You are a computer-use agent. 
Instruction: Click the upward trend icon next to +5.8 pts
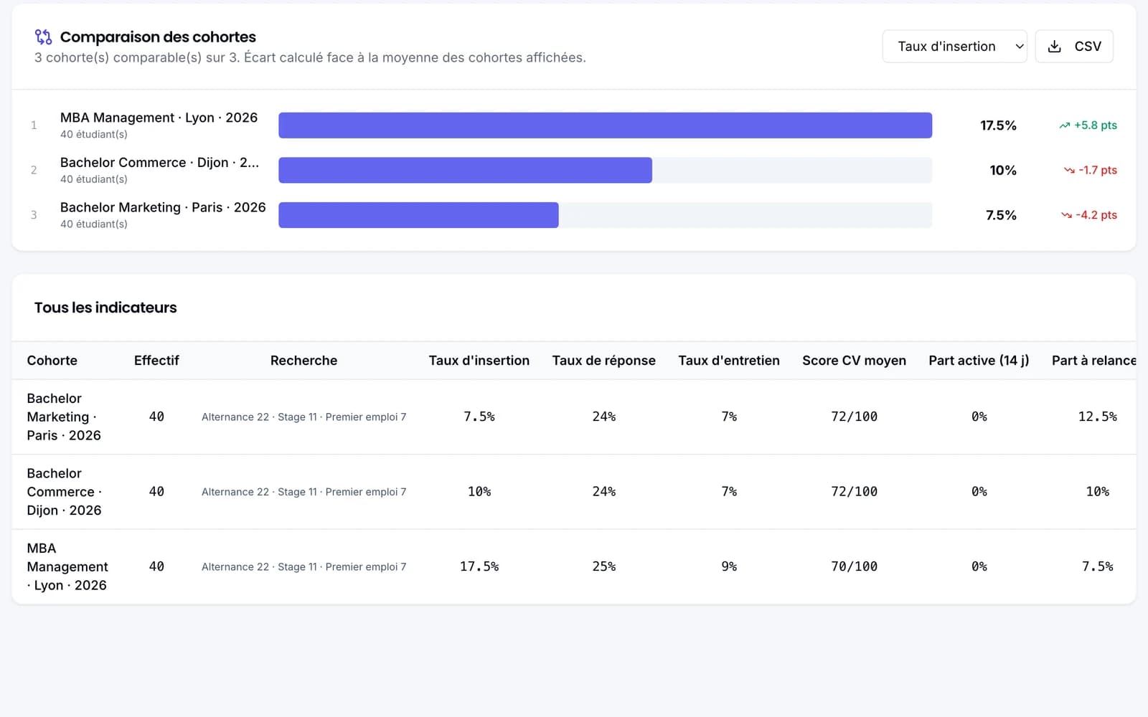1064,125
